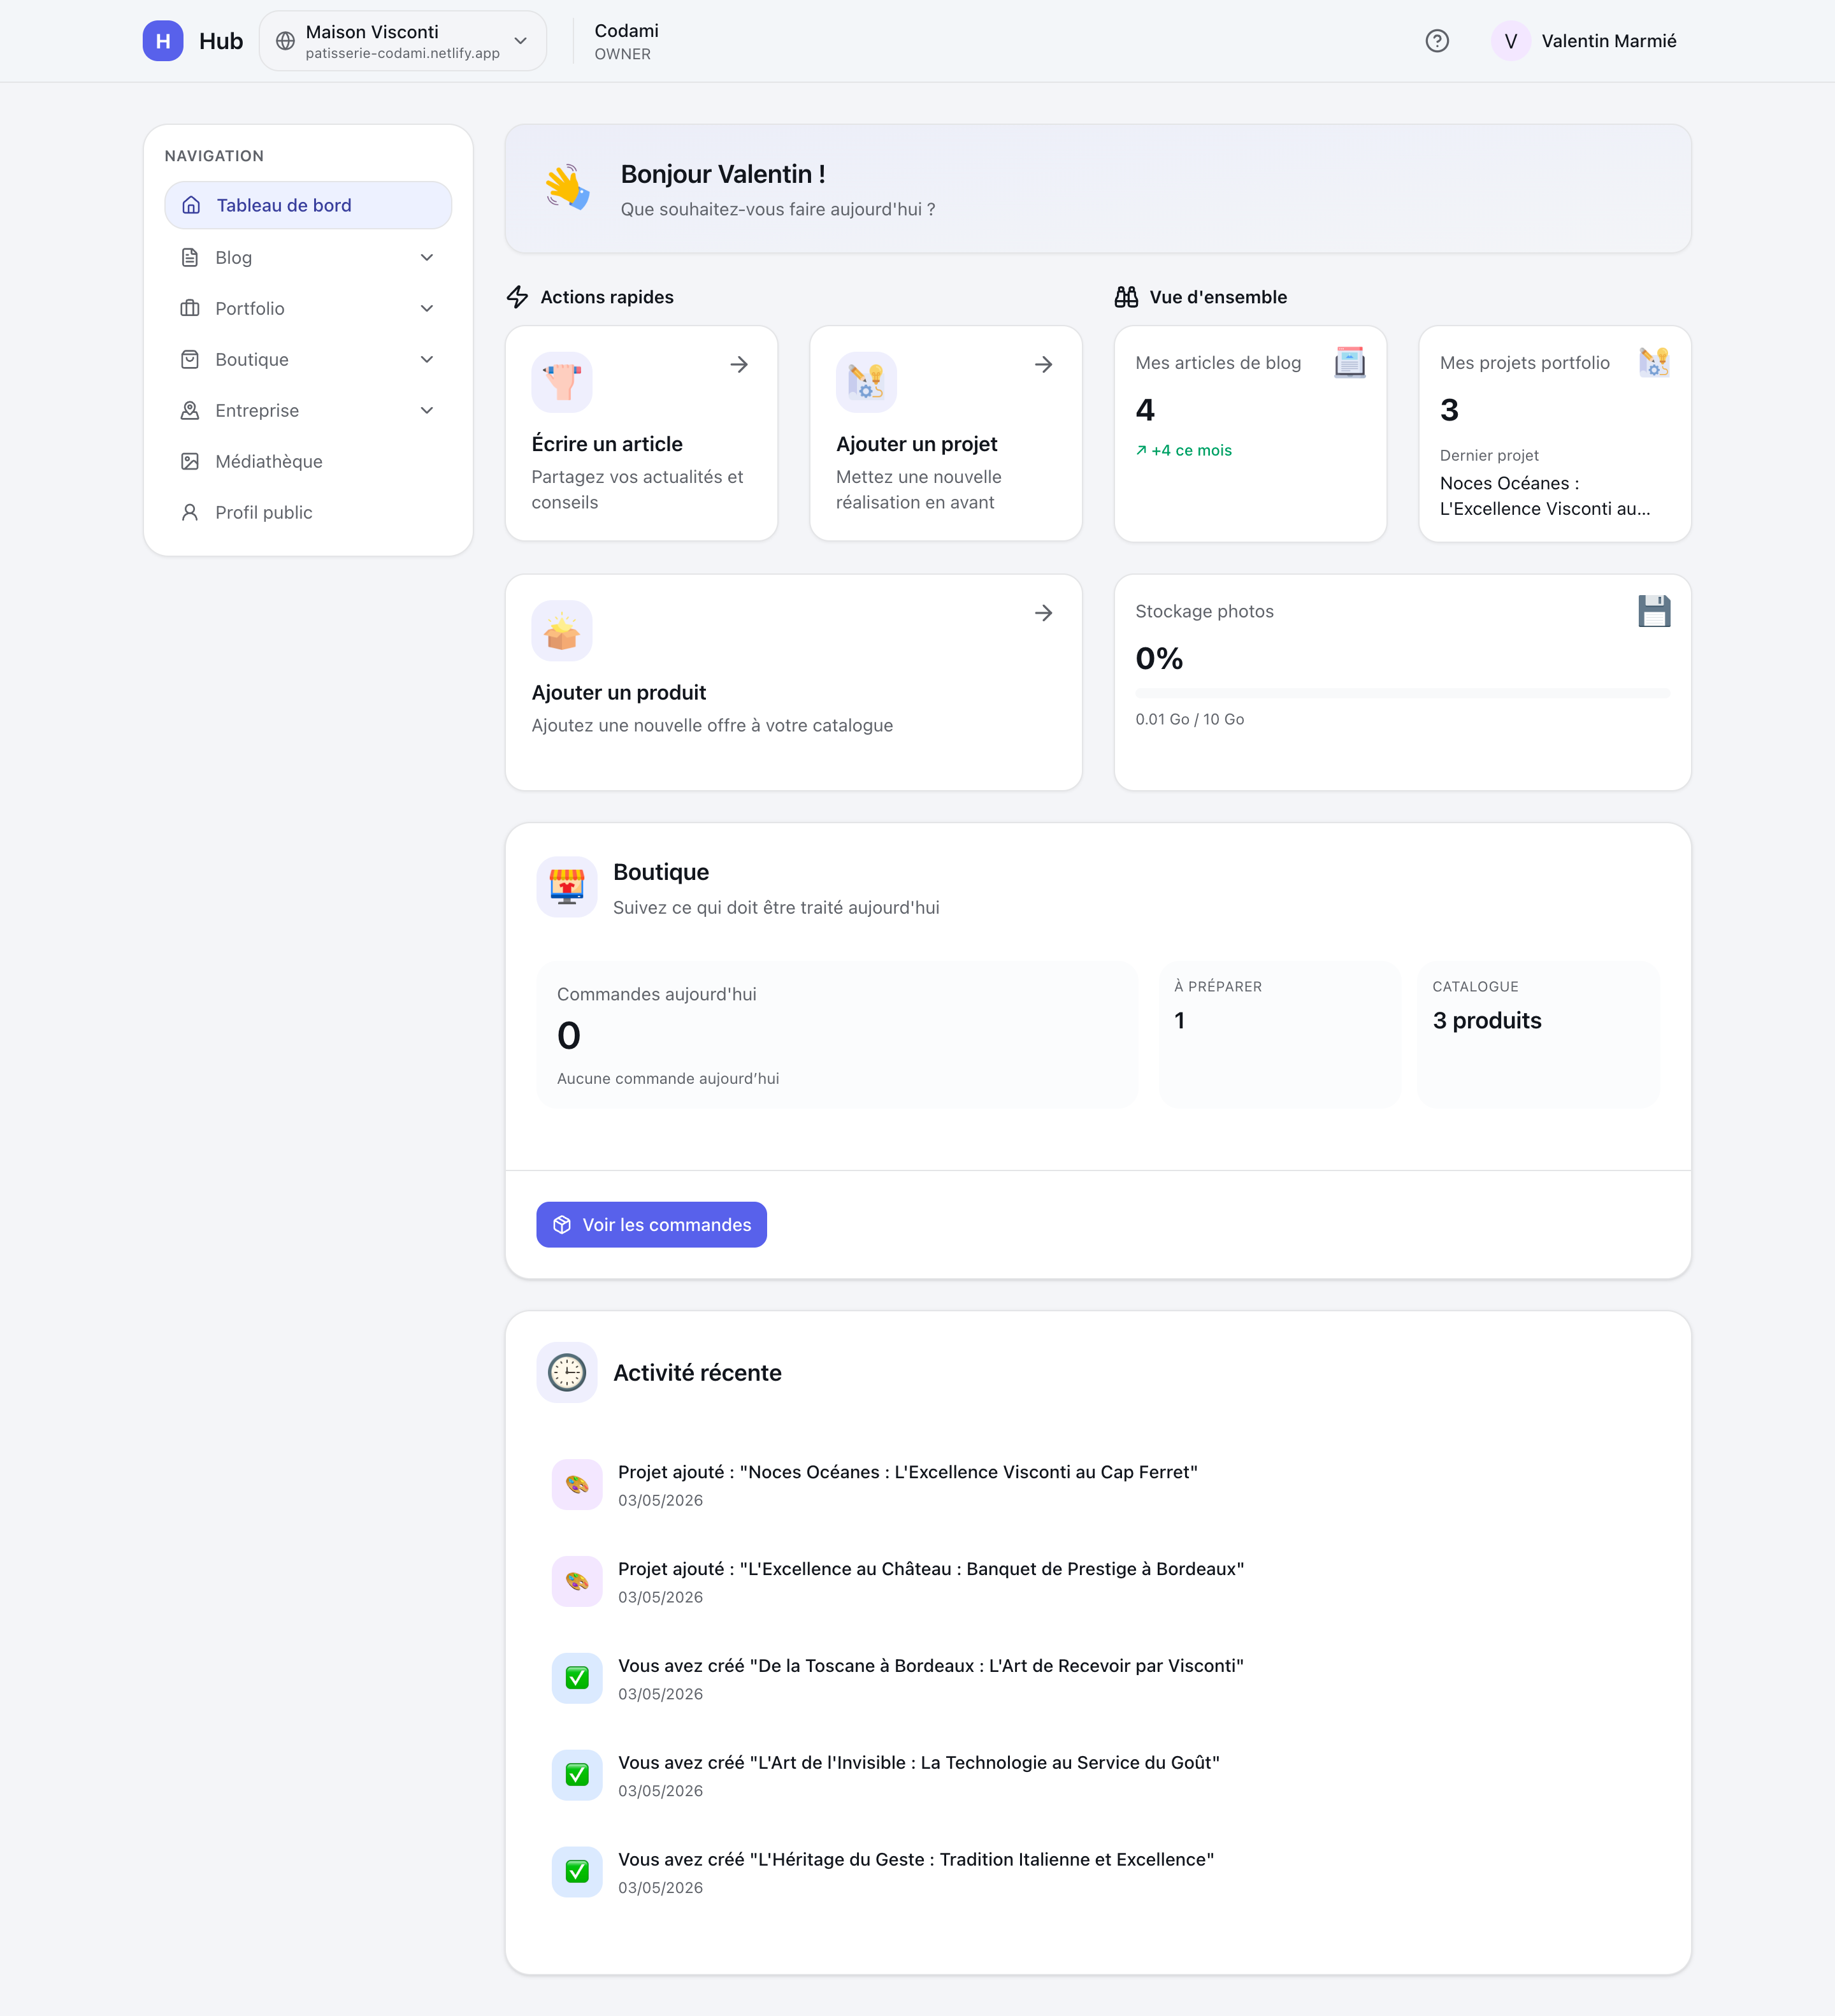
Task: Click the floppy disk Stockage photos icon
Action: click(1654, 611)
